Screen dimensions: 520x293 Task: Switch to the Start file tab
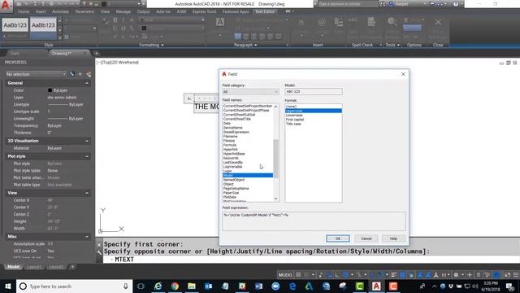click(x=15, y=53)
